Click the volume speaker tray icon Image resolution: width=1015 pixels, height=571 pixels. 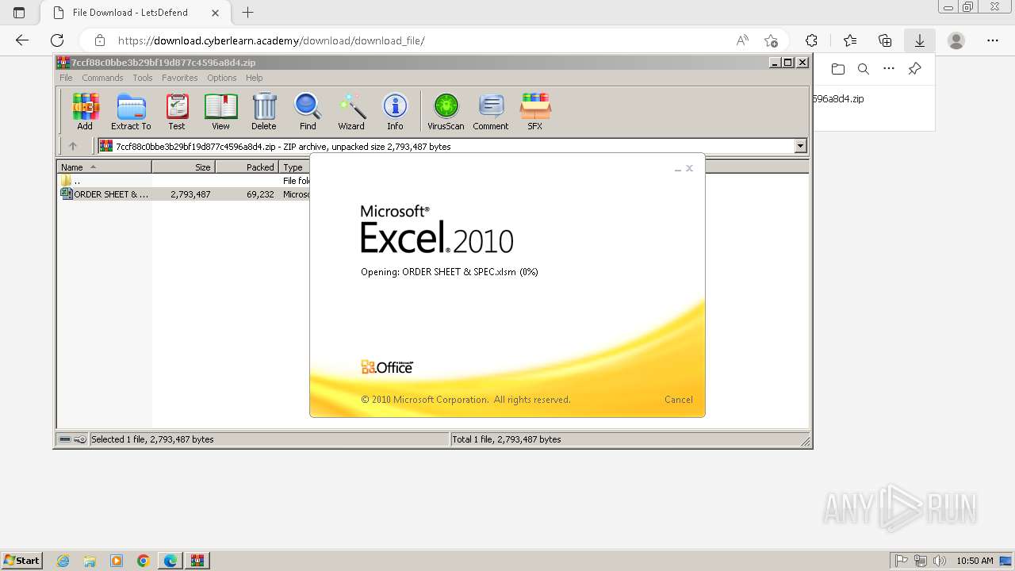[x=940, y=561]
